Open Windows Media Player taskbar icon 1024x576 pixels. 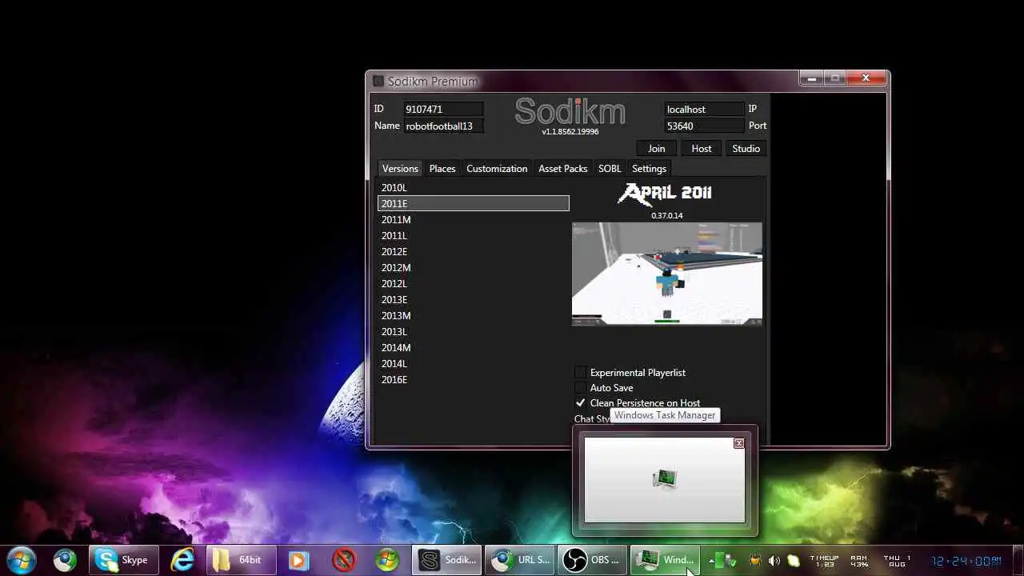(298, 560)
